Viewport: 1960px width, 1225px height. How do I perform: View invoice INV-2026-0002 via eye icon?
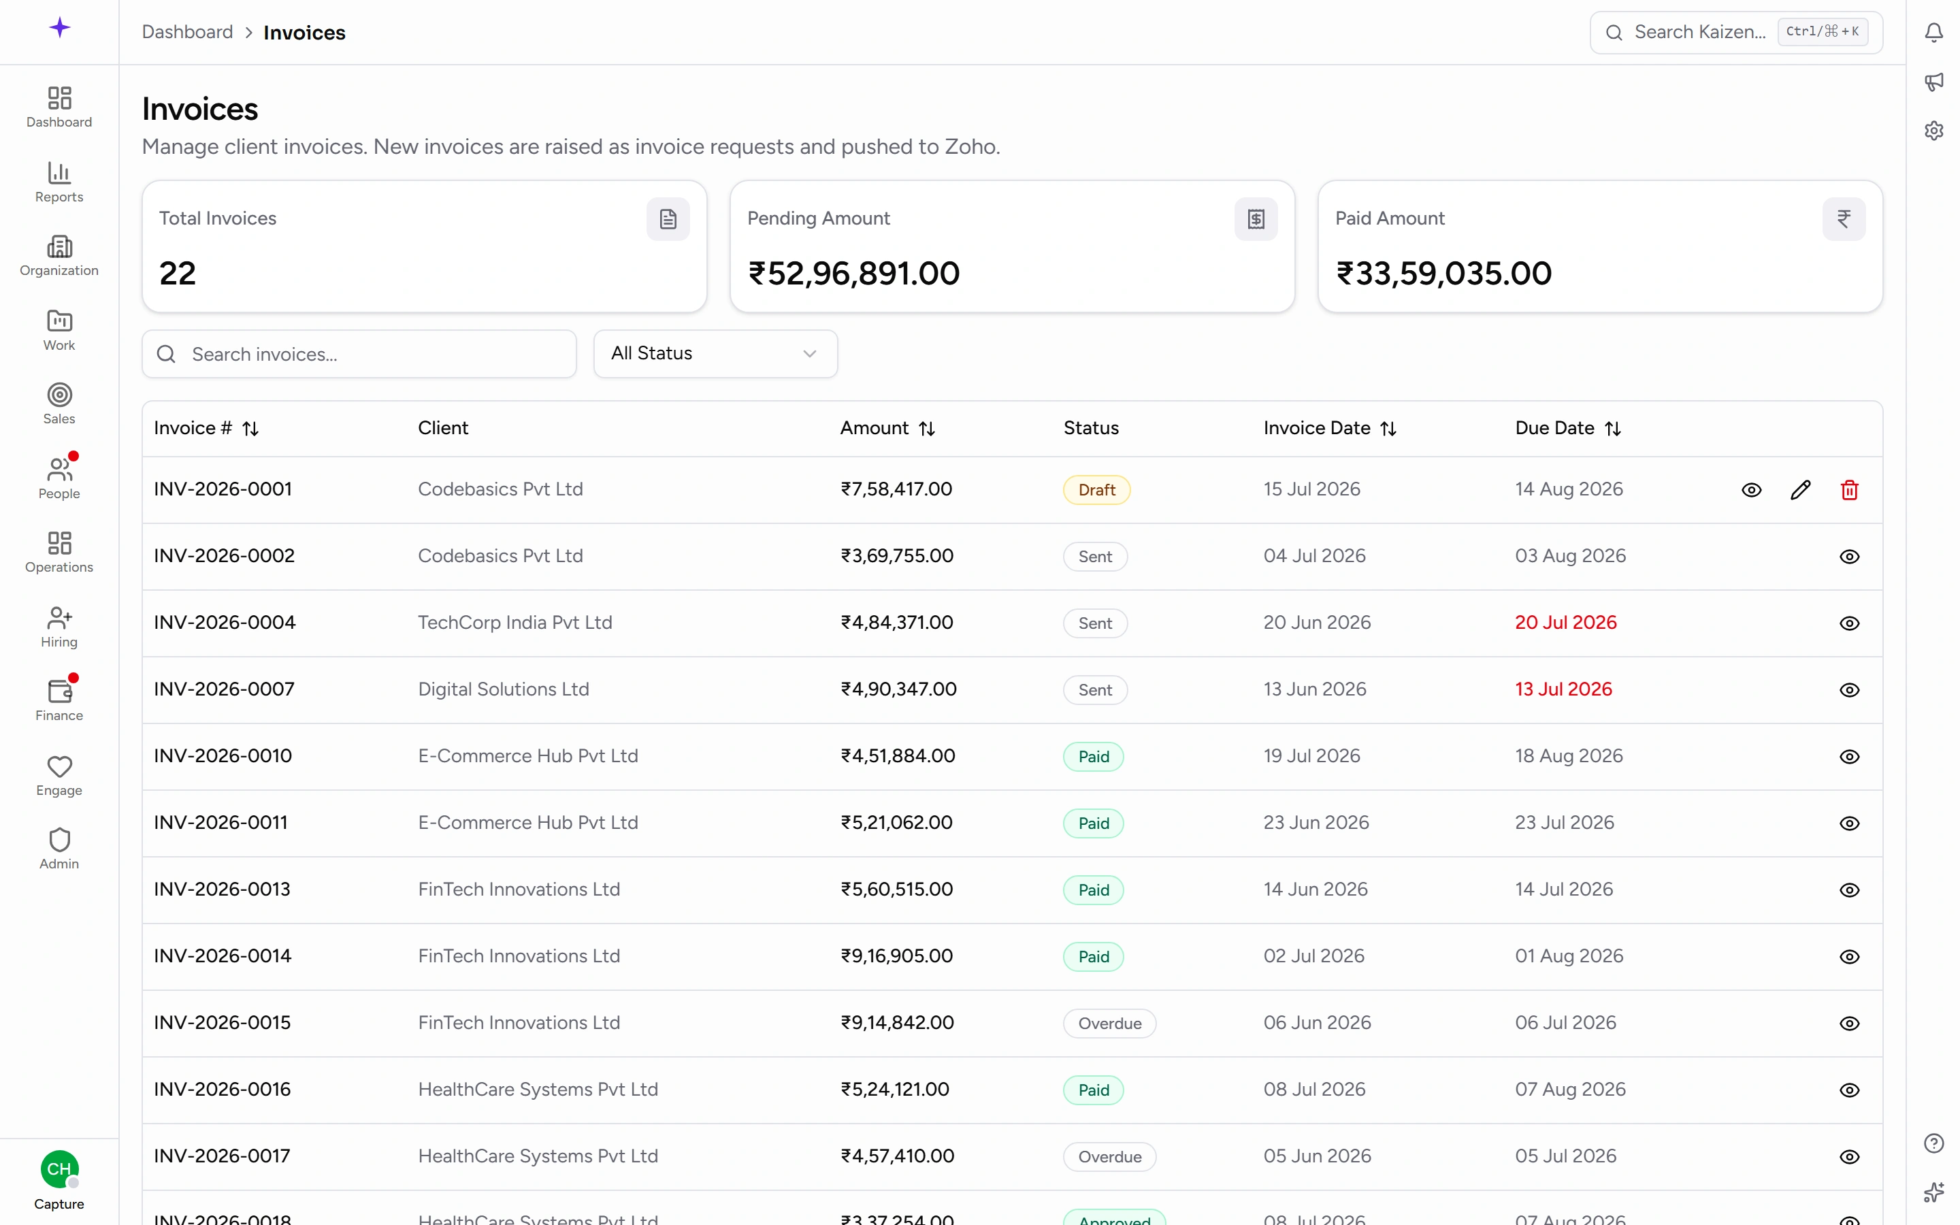1849,557
